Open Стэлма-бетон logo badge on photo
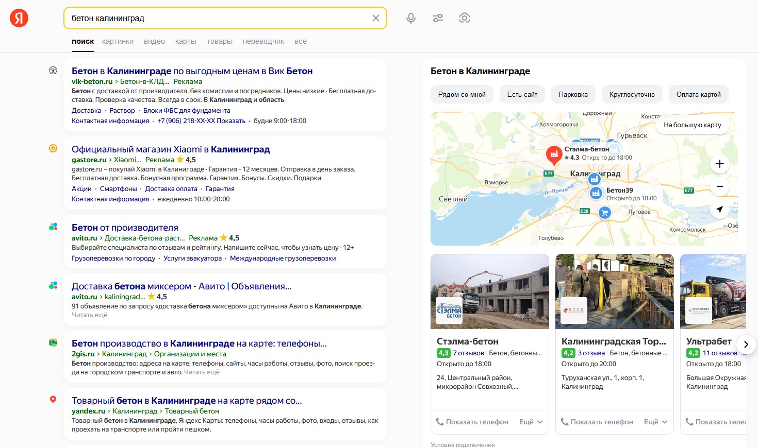 tap(449, 311)
